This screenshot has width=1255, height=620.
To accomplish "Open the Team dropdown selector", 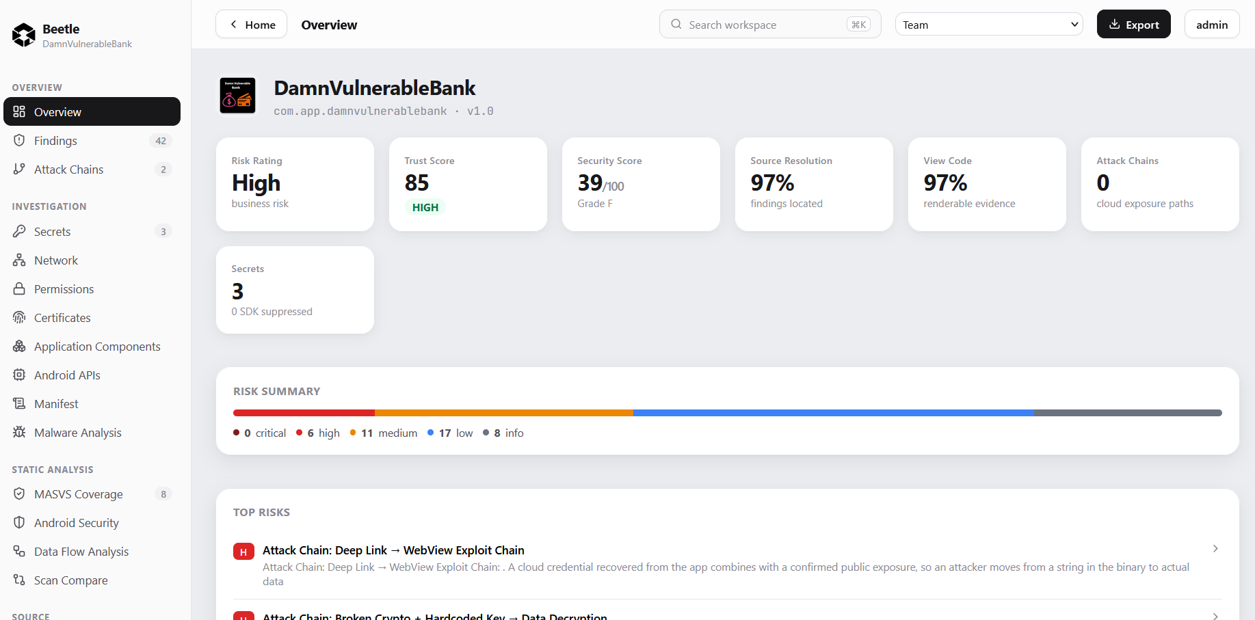I will click(989, 25).
